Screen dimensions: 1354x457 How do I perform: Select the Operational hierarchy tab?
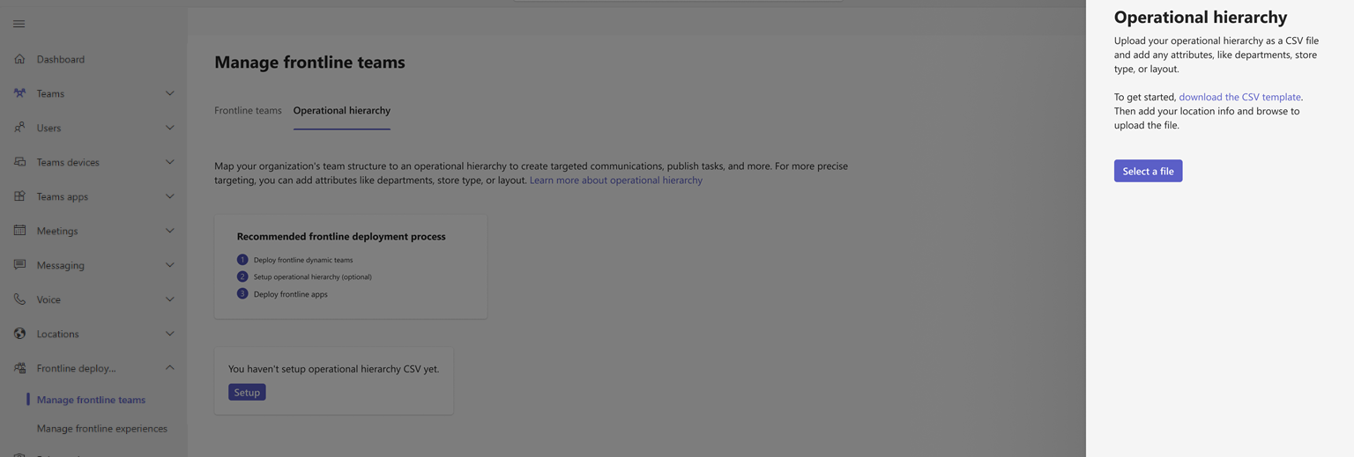(x=342, y=110)
